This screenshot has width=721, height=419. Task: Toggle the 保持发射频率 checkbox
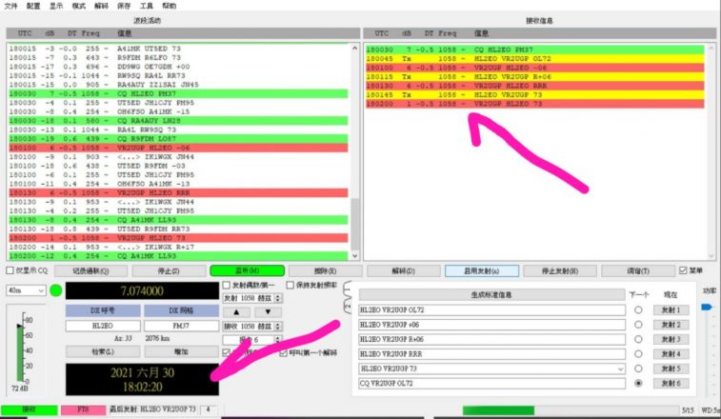coord(292,285)
